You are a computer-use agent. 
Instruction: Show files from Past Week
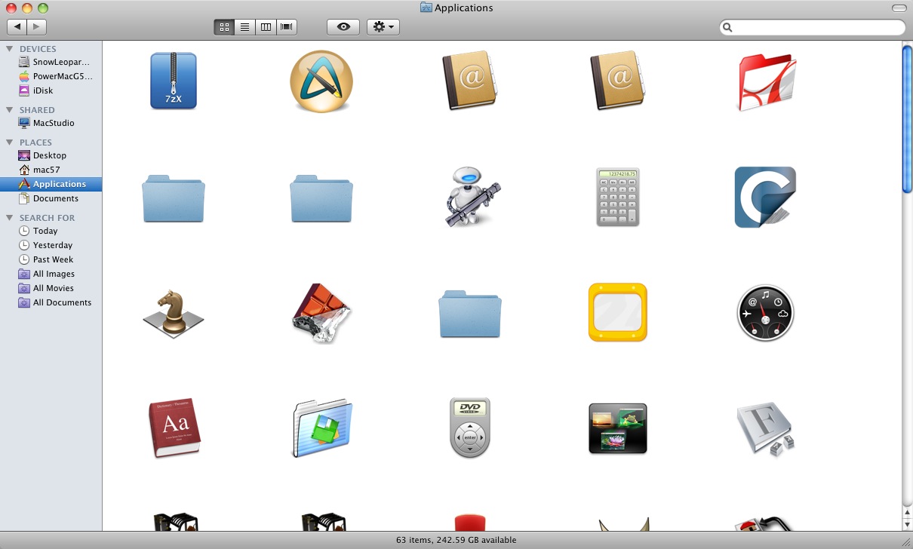[51, 259]
